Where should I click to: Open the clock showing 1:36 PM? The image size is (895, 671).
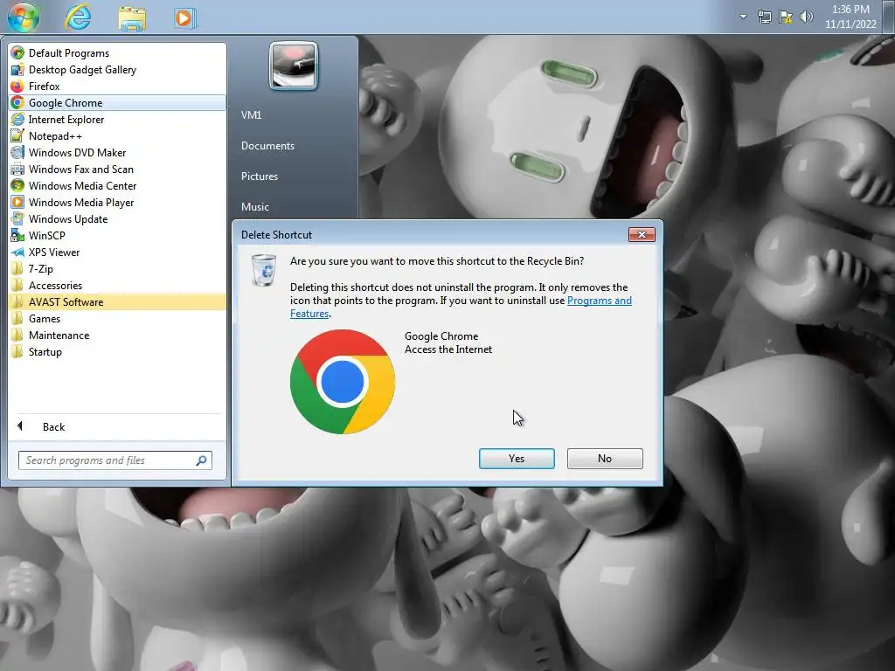(850, 17)
